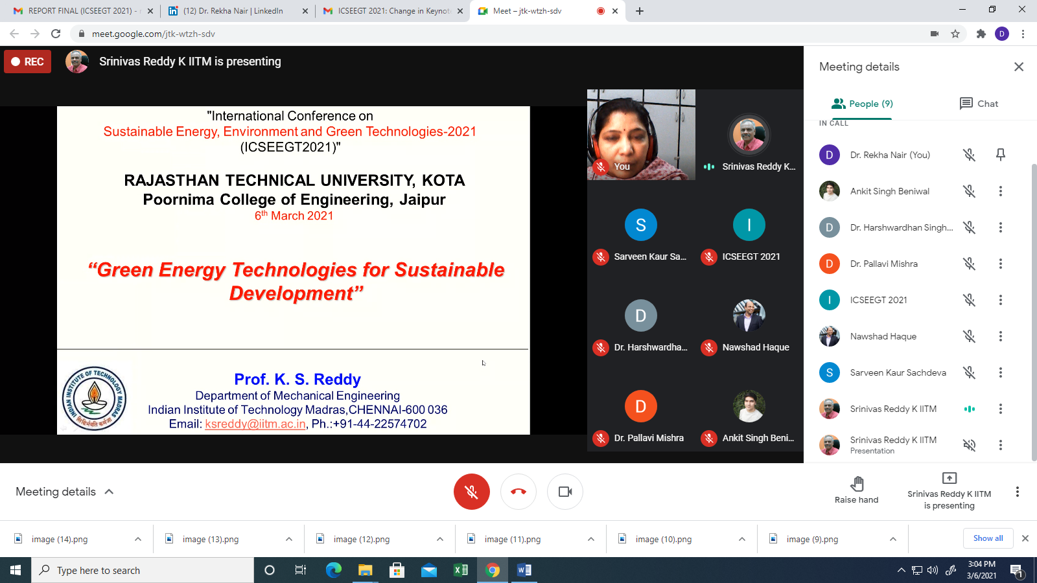Select the Srinivas Reddy K video tile
Screen dimensions: 1037x583
click(749, 135)
